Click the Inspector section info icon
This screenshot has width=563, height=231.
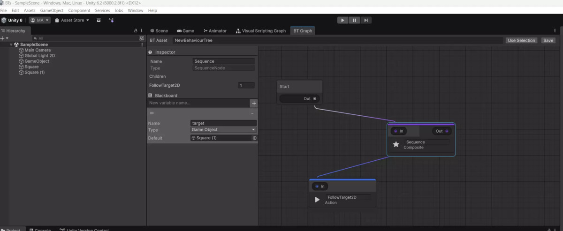150,52
